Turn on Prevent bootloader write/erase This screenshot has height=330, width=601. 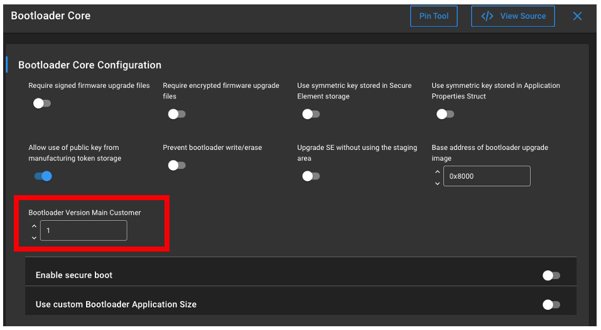tap(176, 166)
